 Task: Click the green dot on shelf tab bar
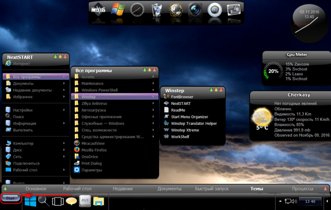coord(5,188)
